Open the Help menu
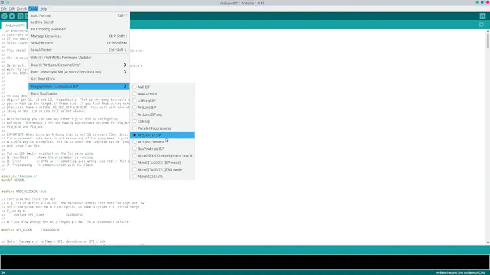Screen dimensions: 490x275 point(43,9)
